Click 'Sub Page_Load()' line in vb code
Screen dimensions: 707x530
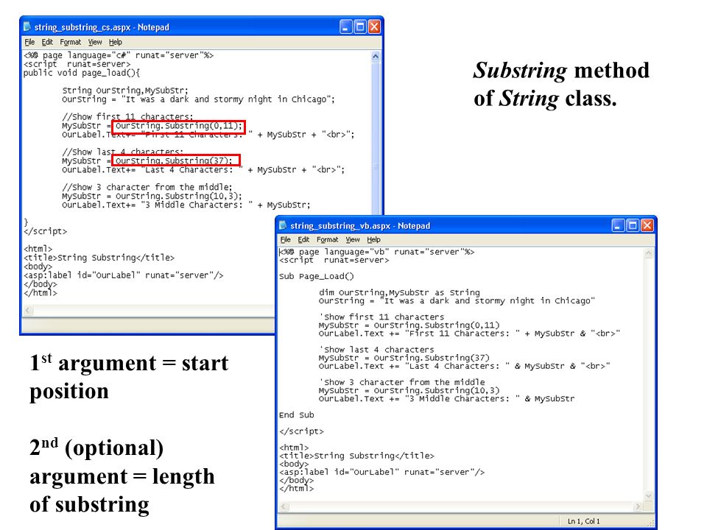tap(317, 276)
